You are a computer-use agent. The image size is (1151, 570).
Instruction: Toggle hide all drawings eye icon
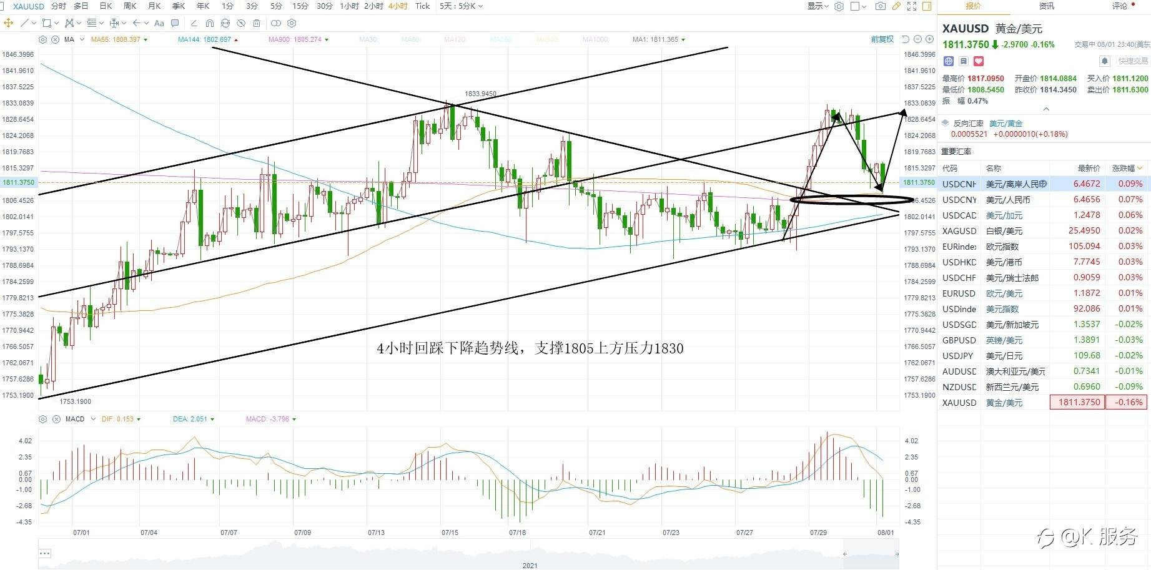point(241,23)
